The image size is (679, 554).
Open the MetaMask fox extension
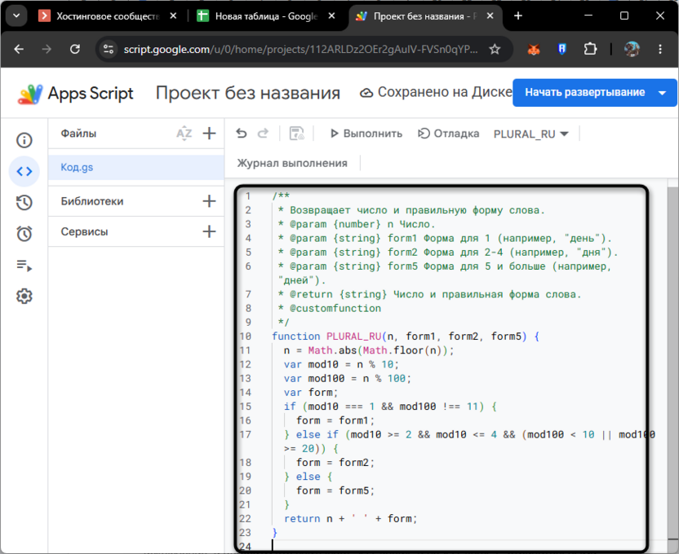pos(534,49)
